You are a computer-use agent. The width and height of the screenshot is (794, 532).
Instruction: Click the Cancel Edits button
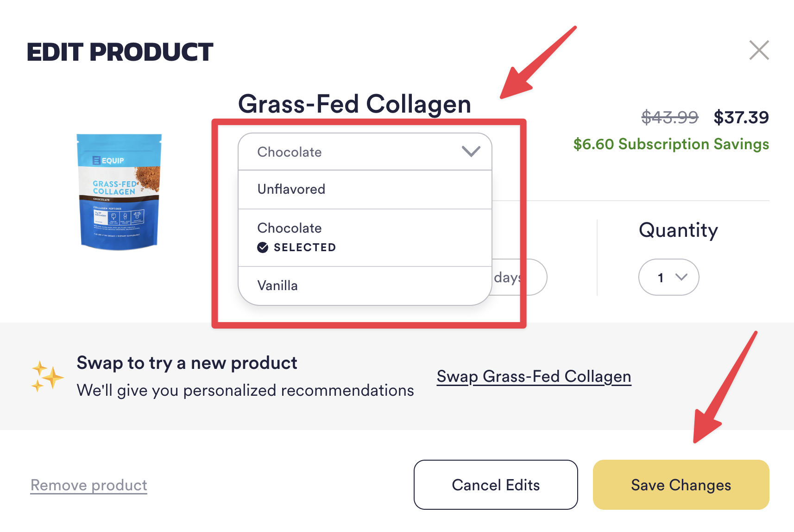click(x=496, y=485)
